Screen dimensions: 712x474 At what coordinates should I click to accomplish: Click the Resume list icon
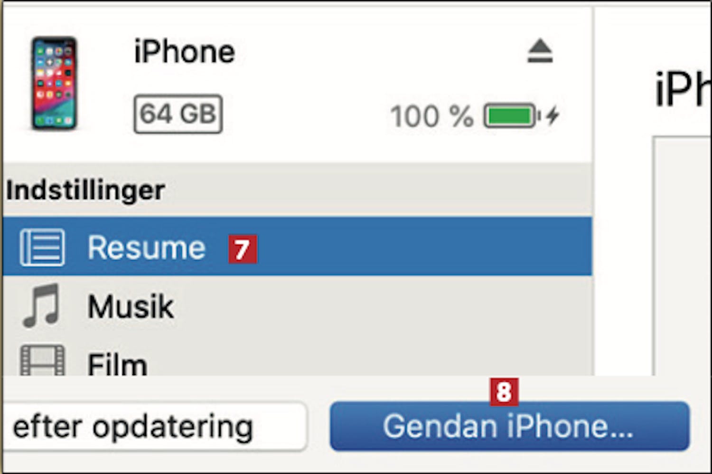click(x=42, y=247)
